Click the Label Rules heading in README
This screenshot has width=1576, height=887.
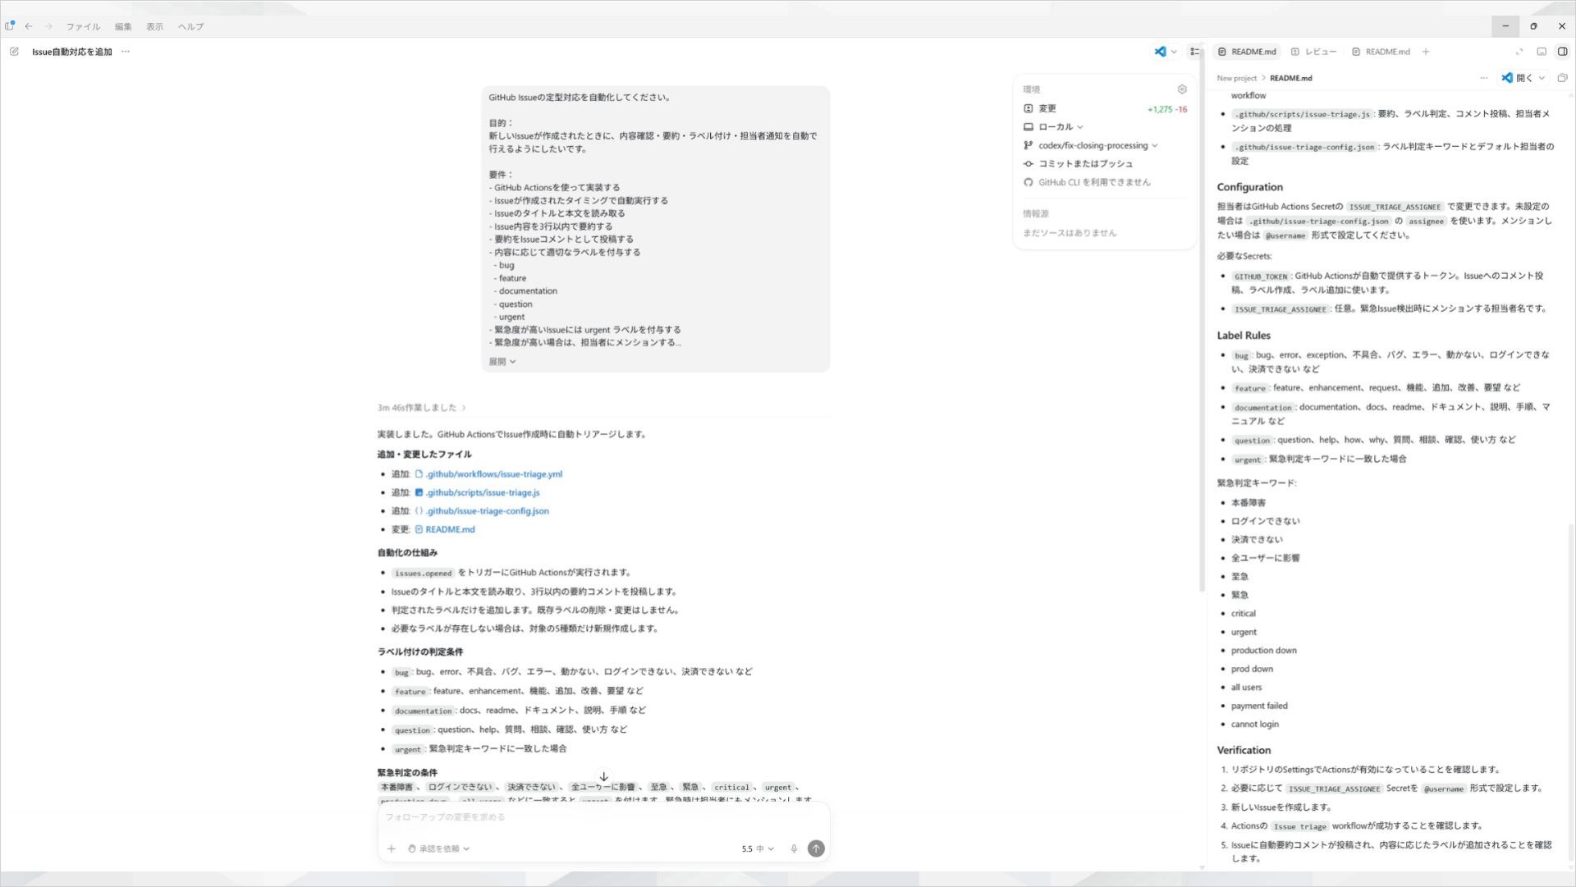point(1244,336)
